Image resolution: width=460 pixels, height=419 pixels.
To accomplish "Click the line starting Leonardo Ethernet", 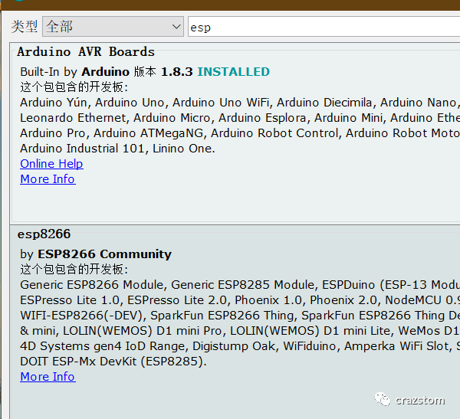I will click(x=240, y=118).
